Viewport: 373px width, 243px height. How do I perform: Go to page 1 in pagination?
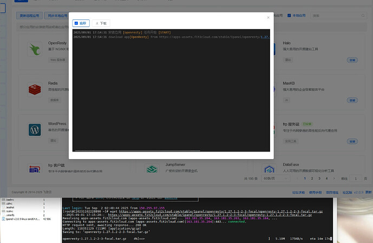[305, 179]
